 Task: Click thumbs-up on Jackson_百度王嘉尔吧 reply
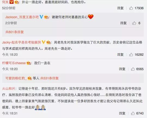[x=134, y=23]
